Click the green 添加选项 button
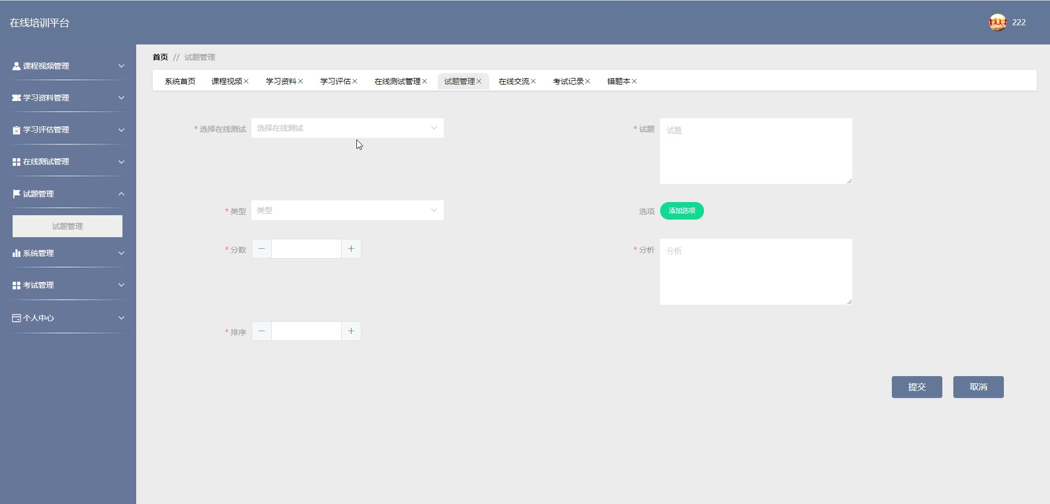The height and width of the screenshot is (504, 1050). [682, 211]
